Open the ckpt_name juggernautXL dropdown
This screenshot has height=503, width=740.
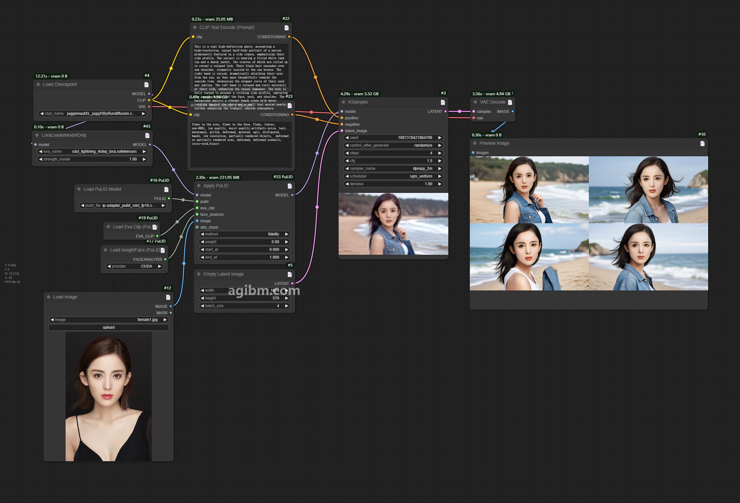[x=93, y=114]
